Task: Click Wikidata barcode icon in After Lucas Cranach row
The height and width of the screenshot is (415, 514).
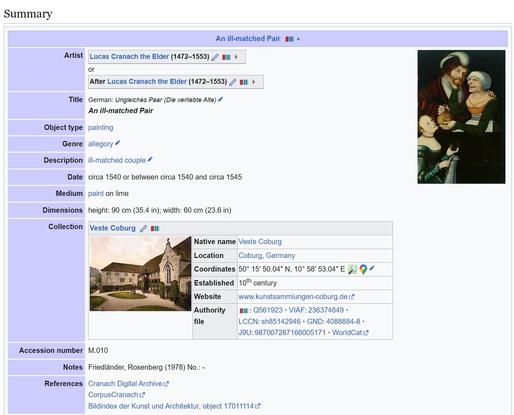Action: pos(244,82)
